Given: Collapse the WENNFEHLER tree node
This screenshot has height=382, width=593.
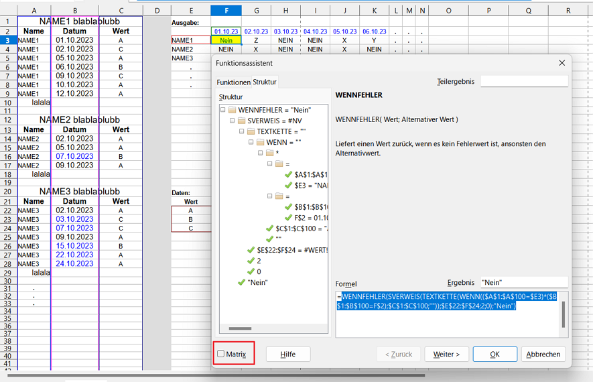Looking at the screenshot, I should coord(222,110).
